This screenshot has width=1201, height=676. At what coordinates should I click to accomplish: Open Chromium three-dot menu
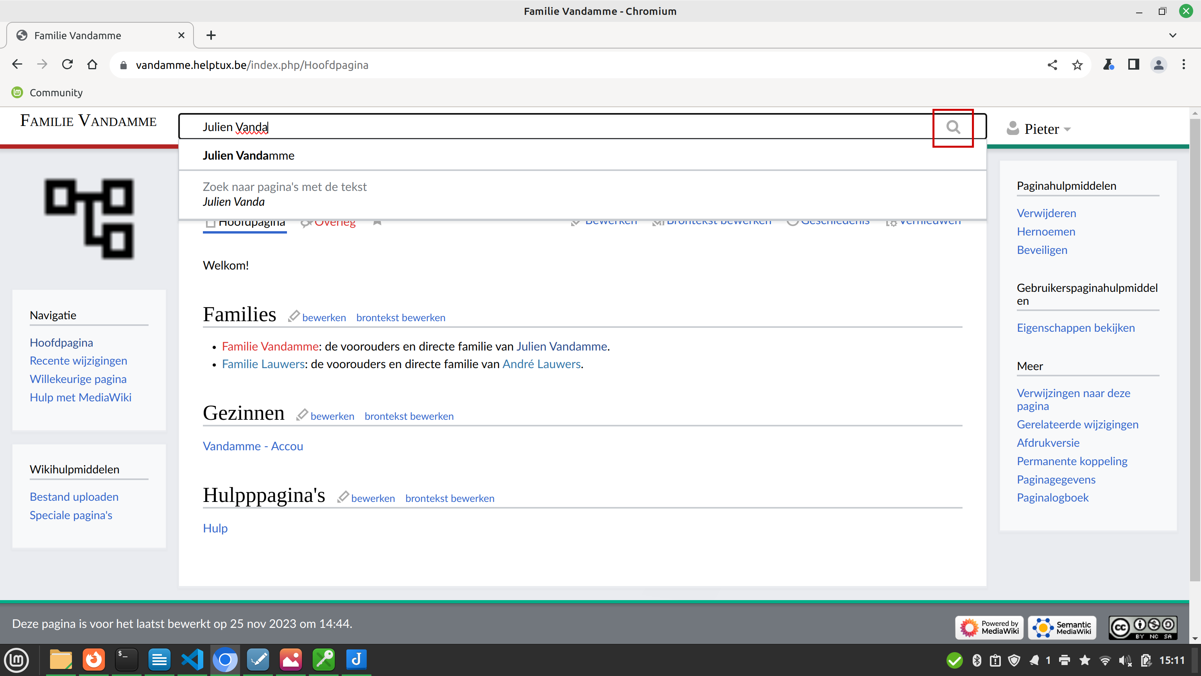(1183, 65)
